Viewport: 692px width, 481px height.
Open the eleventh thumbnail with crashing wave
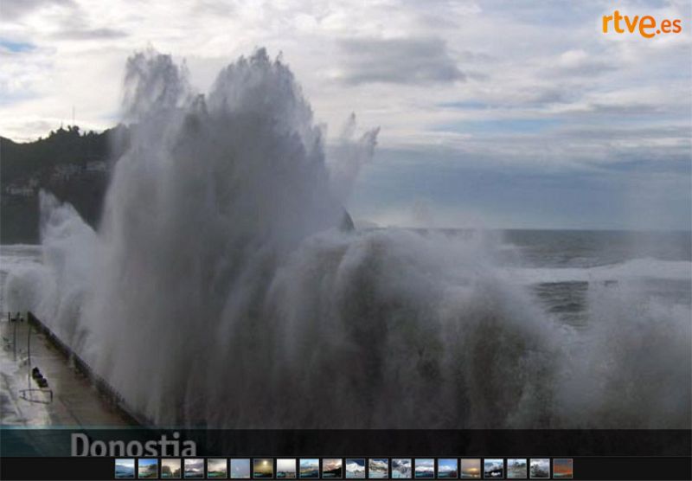click(355, 468)
